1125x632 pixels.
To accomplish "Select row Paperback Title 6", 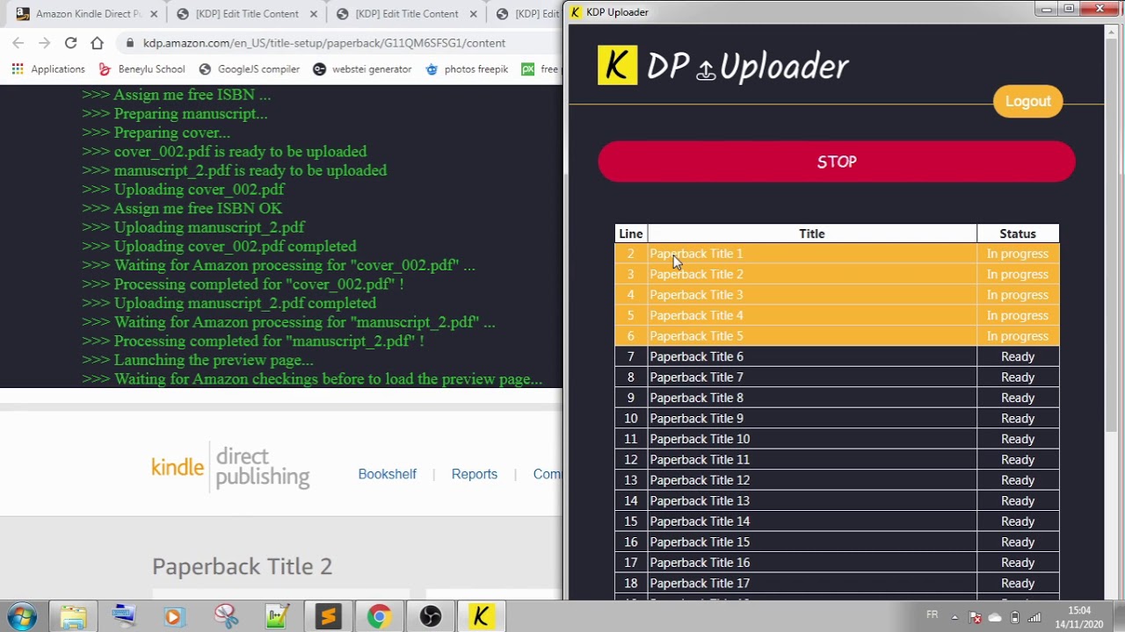I will [x=837, y=356].
